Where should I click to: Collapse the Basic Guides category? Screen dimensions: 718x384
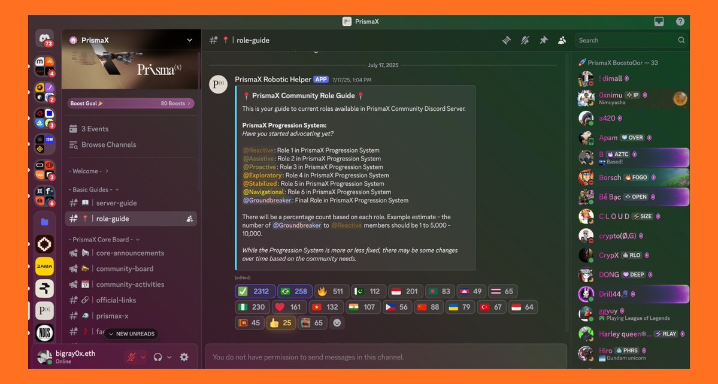pyautogui.click(x=94, y=189)
